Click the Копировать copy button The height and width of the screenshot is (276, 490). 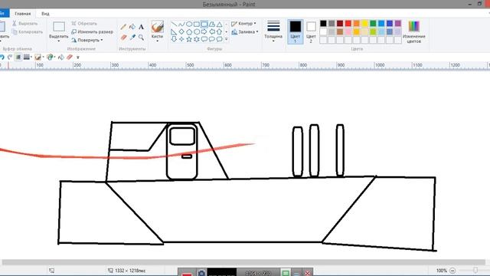click(28, 32)
